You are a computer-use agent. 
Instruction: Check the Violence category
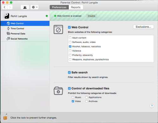tap(70, 51)
